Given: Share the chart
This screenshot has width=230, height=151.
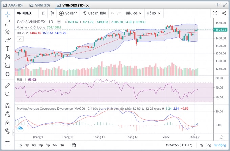Looking at the screenshot, I should point(224,13).
